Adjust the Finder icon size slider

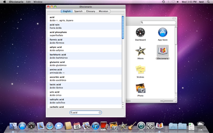coord(163,101)
